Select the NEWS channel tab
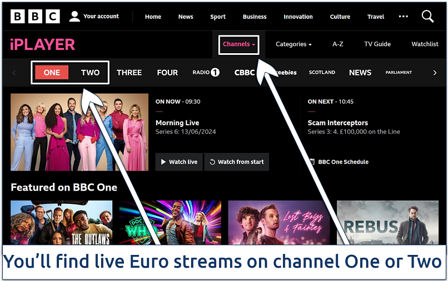Image resolution: width=448 pixels, height=281 pixels. (360, 73)
